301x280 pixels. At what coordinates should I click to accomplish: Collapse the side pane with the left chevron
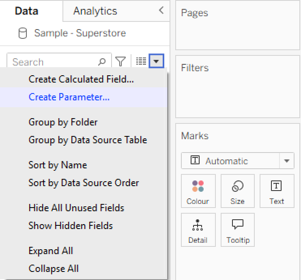coord(161,11)
